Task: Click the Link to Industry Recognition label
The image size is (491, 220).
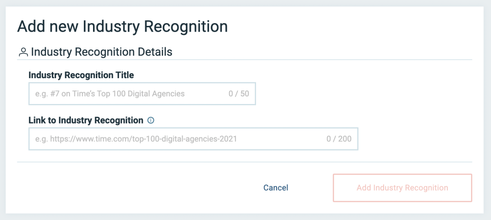Action: (86, 120)
